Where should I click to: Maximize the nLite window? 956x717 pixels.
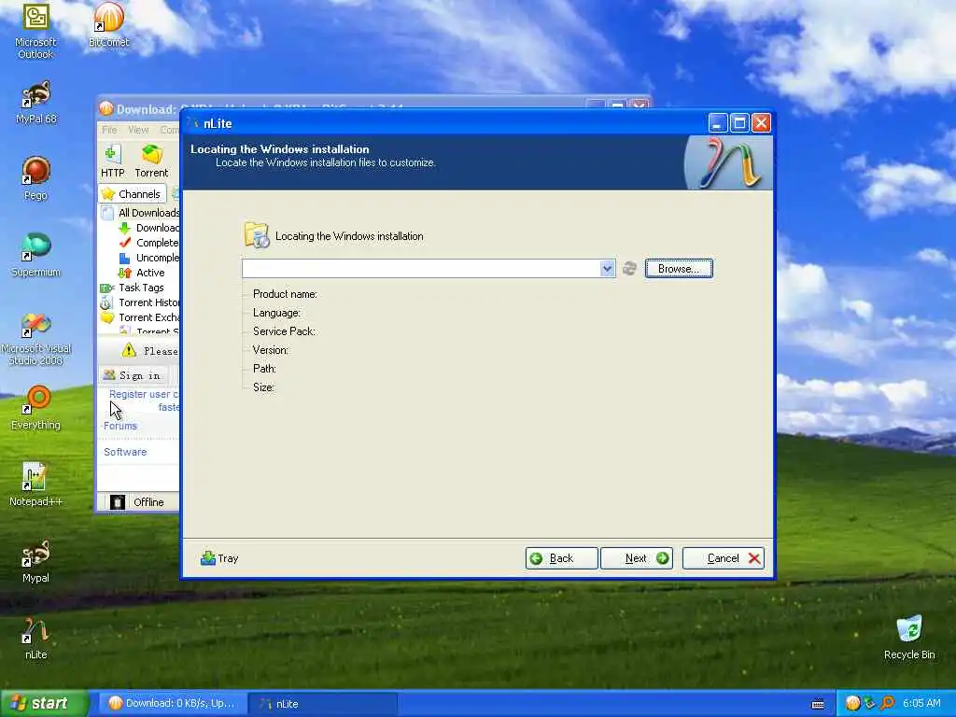coord(739,123)
